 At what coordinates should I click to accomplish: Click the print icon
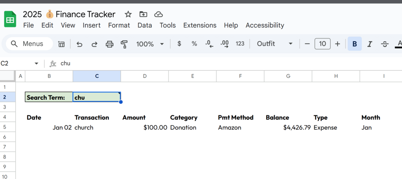click(x=109, y=44)
